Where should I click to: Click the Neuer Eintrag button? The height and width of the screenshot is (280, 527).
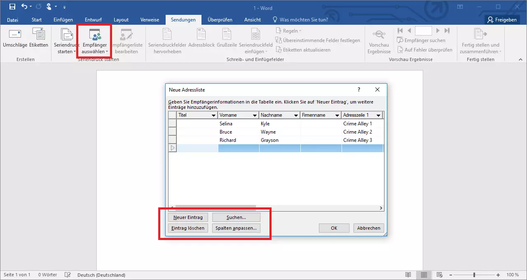pos(188,217)
